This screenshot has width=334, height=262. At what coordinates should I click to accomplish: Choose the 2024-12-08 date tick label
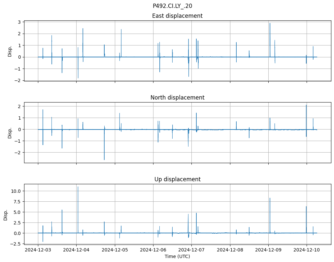coord(230,250)
